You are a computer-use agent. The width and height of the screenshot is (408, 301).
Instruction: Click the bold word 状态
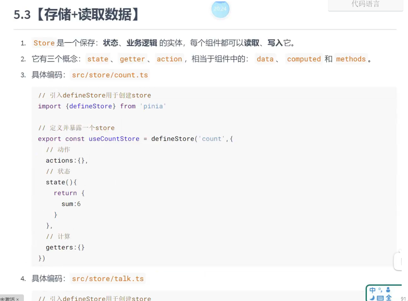[x=111, y=43]
